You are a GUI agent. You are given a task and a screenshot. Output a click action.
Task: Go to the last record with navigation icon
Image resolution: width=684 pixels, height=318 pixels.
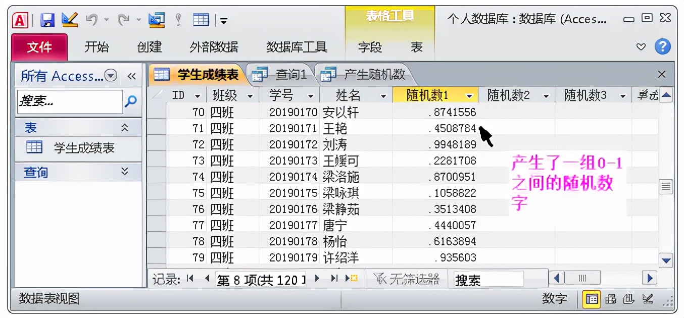[334, 278]
